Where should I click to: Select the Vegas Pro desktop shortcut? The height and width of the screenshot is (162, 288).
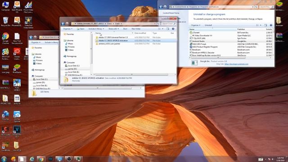(17, 132)
